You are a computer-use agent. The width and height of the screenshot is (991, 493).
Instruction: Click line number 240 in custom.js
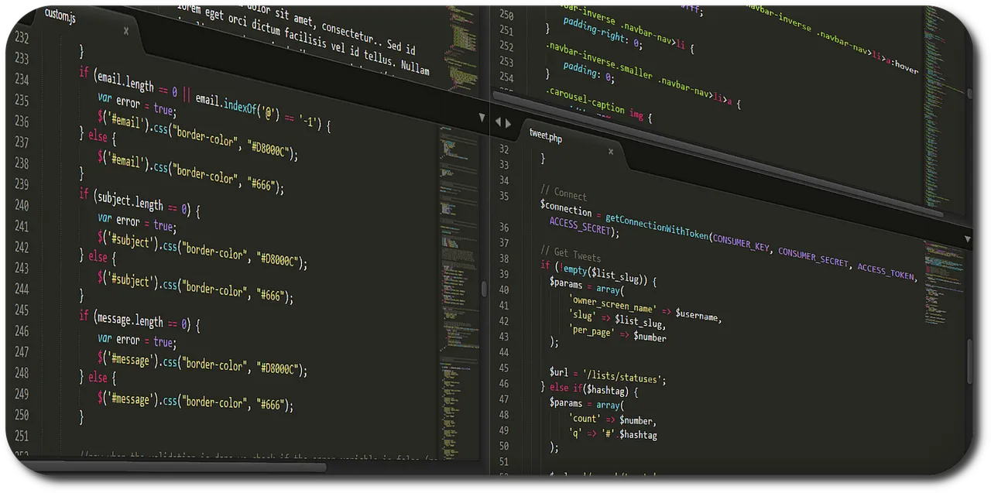[x=22, y=206]
